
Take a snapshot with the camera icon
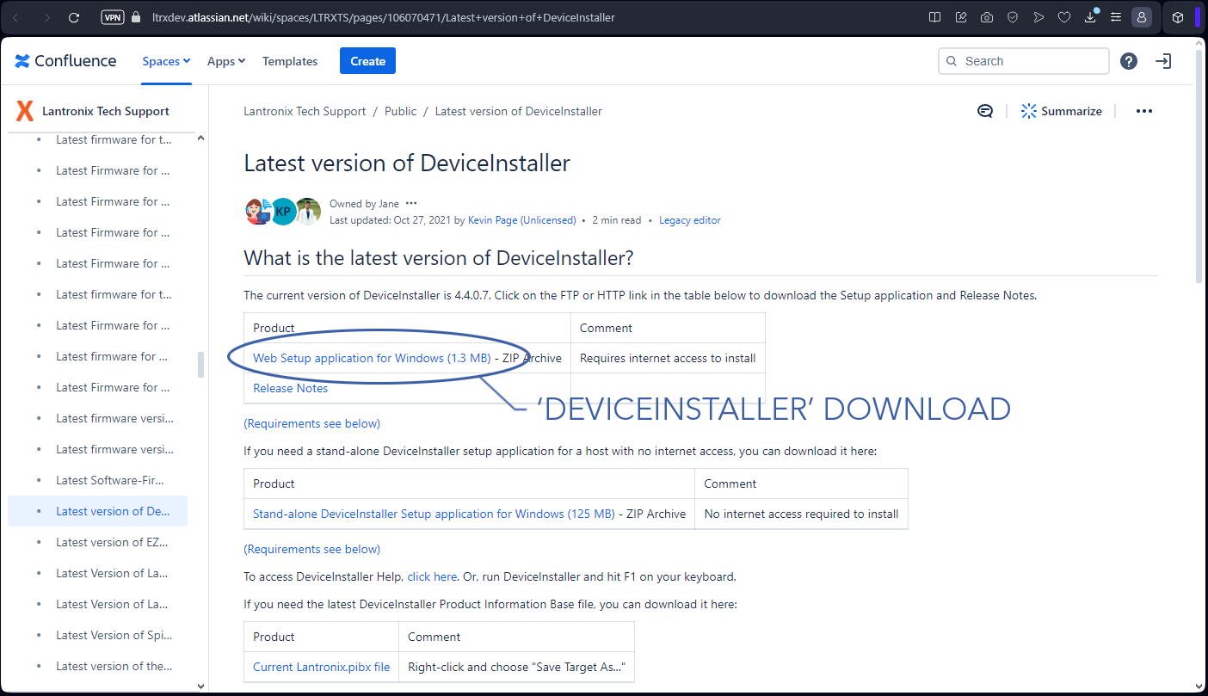point(987,17)
